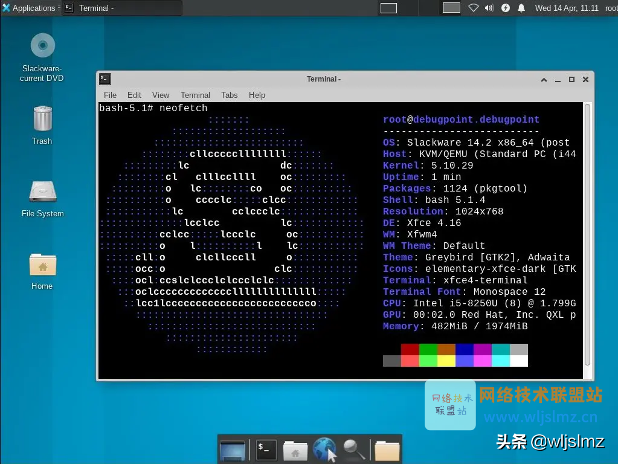Open the terminal emulator from the dock

266,450
